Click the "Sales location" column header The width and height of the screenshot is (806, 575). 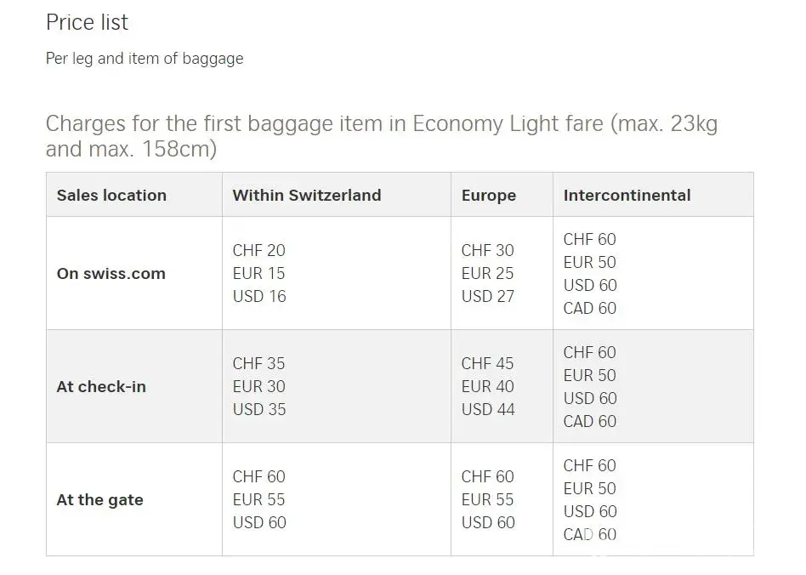(x=111, y=196)
